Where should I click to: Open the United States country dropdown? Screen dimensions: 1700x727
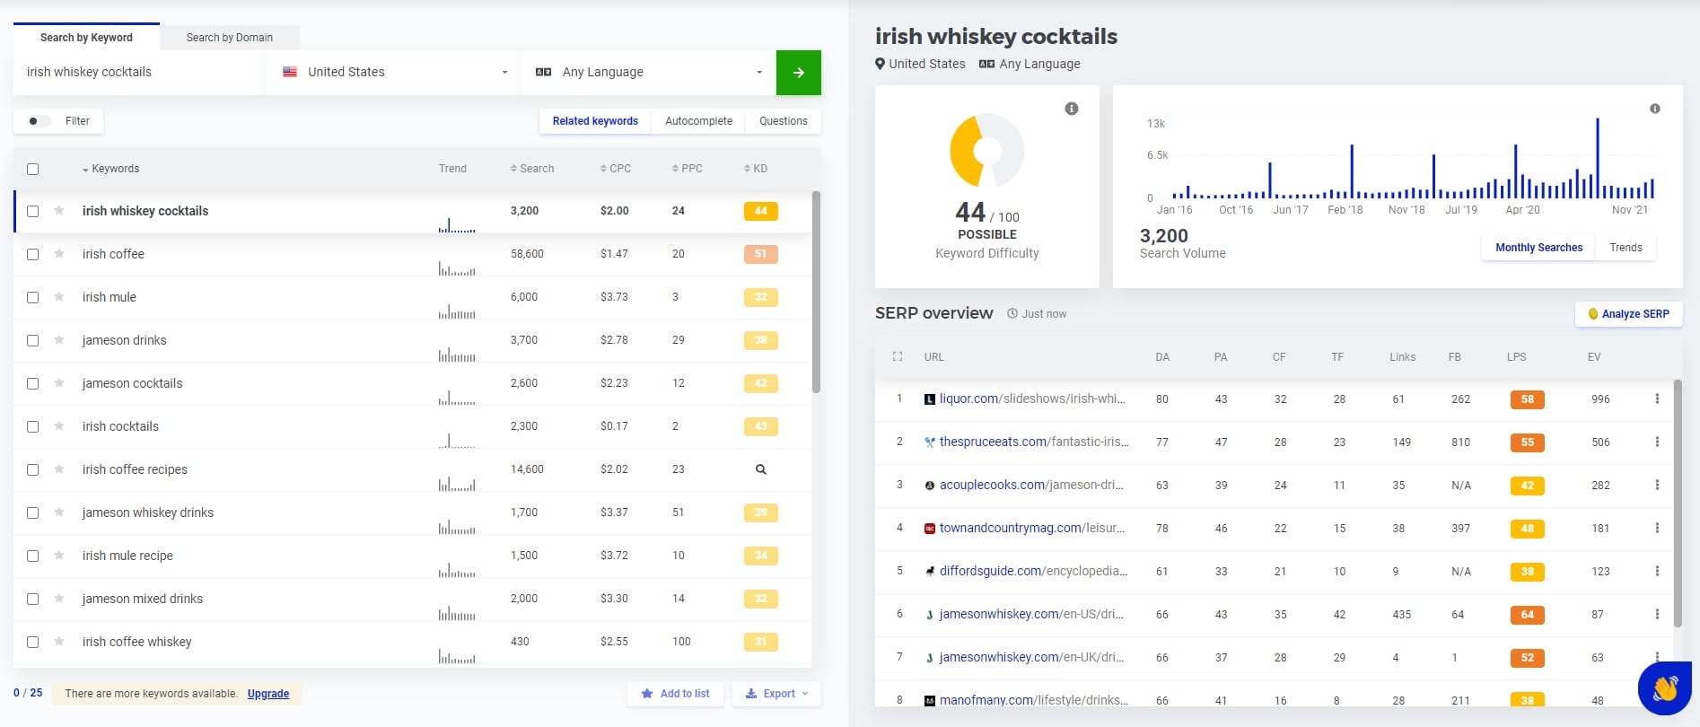pyautogui.click(x=394, y=72)
